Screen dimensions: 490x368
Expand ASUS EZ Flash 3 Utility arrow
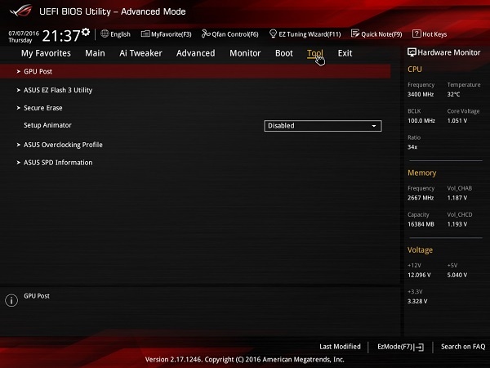point(19,90)
